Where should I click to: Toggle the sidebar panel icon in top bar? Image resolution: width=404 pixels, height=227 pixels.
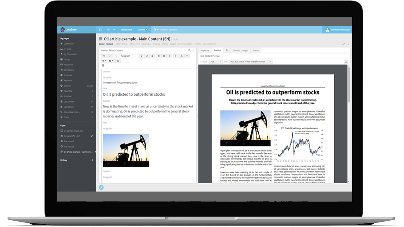point(100,29)
